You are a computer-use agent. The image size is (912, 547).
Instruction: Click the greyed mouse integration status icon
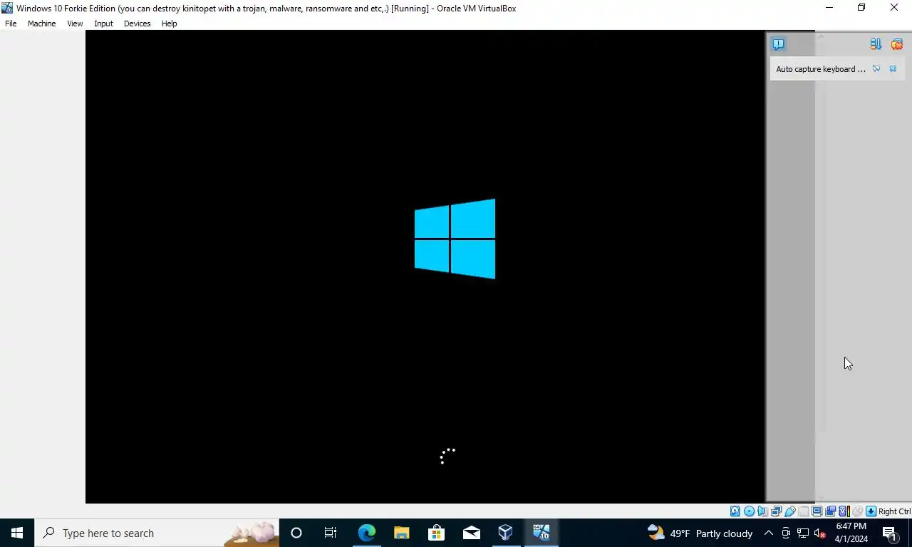(857, 511)
